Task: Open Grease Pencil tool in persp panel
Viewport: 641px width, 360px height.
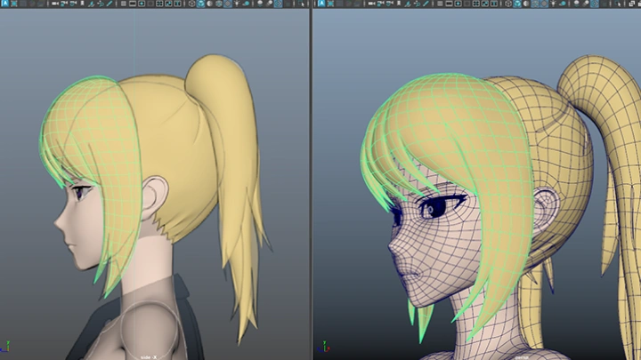Action: (426, 4)
